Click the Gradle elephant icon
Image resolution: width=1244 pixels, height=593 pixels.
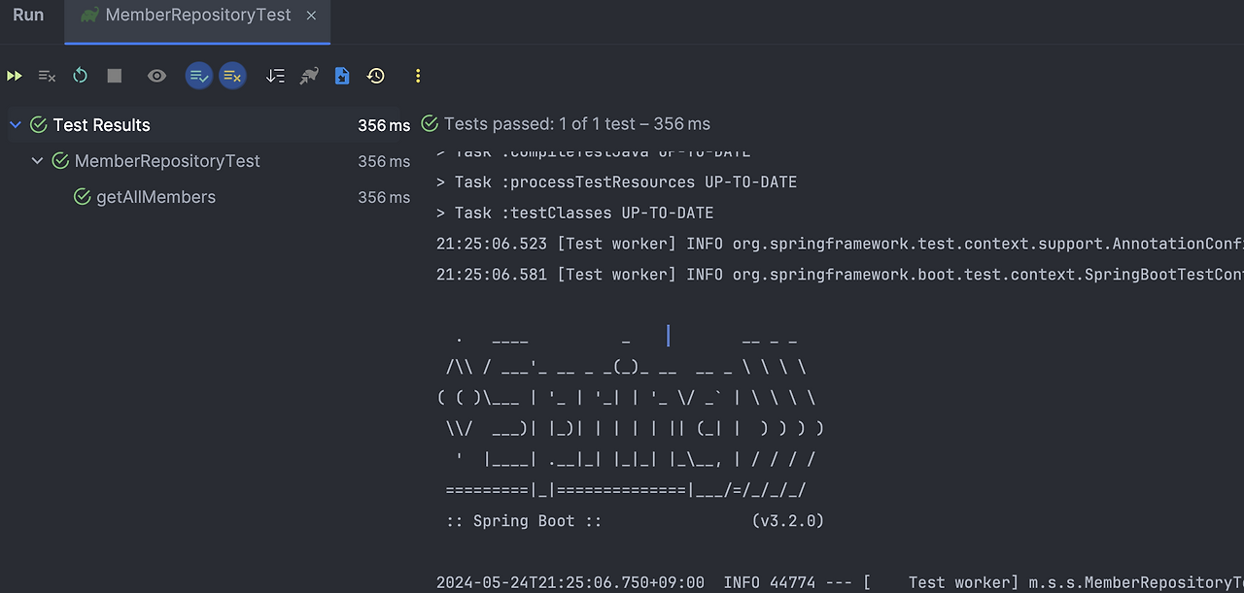pyautogui.click(x=308, y=76)
